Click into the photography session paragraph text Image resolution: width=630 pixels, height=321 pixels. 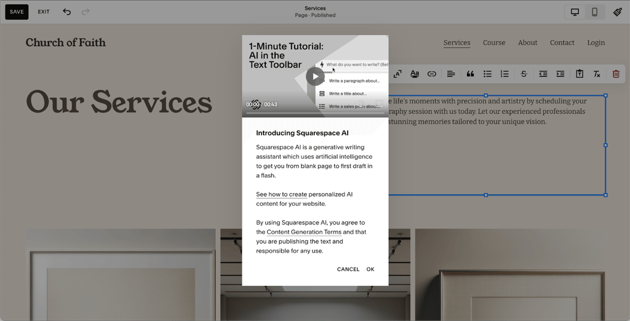click(x=486, y=111)
